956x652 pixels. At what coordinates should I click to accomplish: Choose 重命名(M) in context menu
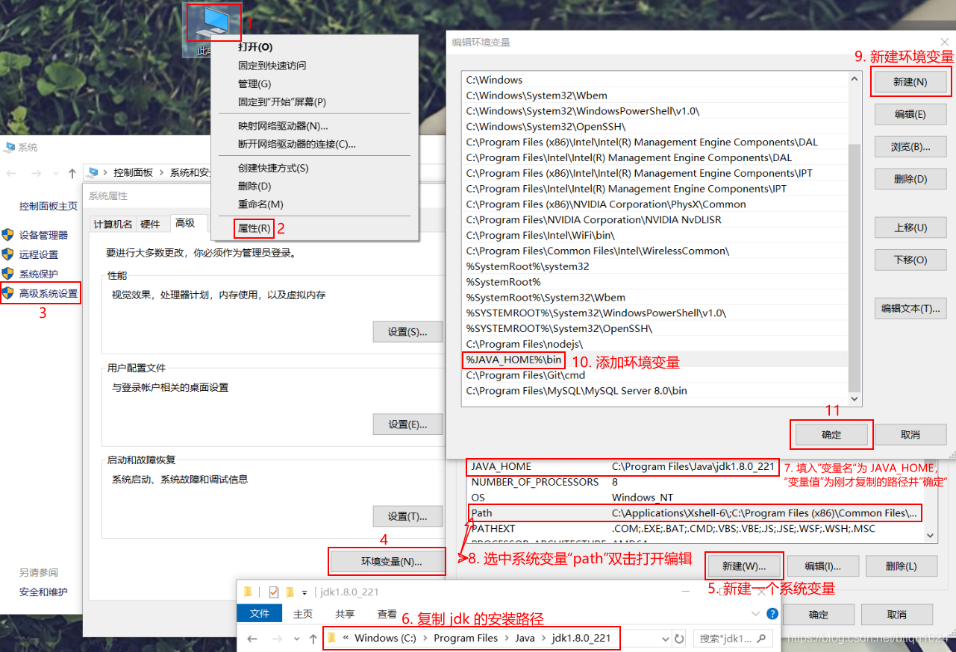(260, 204)
